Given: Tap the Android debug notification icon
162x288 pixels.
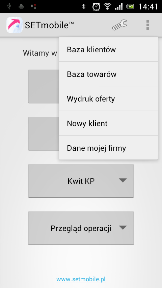Looking at the screenshot, I should (x=21, y=7).
